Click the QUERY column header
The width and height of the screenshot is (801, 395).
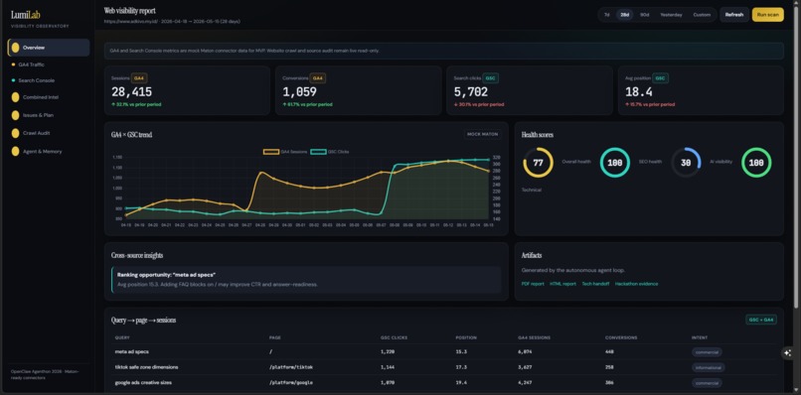click(x=122, y=337)
